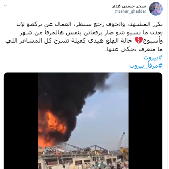Viewport: 169px width, 169px height.
Task: Play the embedded port fire video
Action: pyautogui.click(x=83, y=121)
